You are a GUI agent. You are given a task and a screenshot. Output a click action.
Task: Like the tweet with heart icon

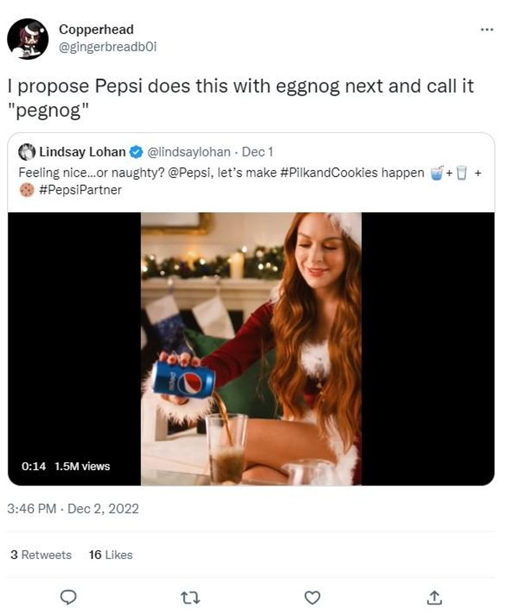pyautogui.click(x=312, y=598)
